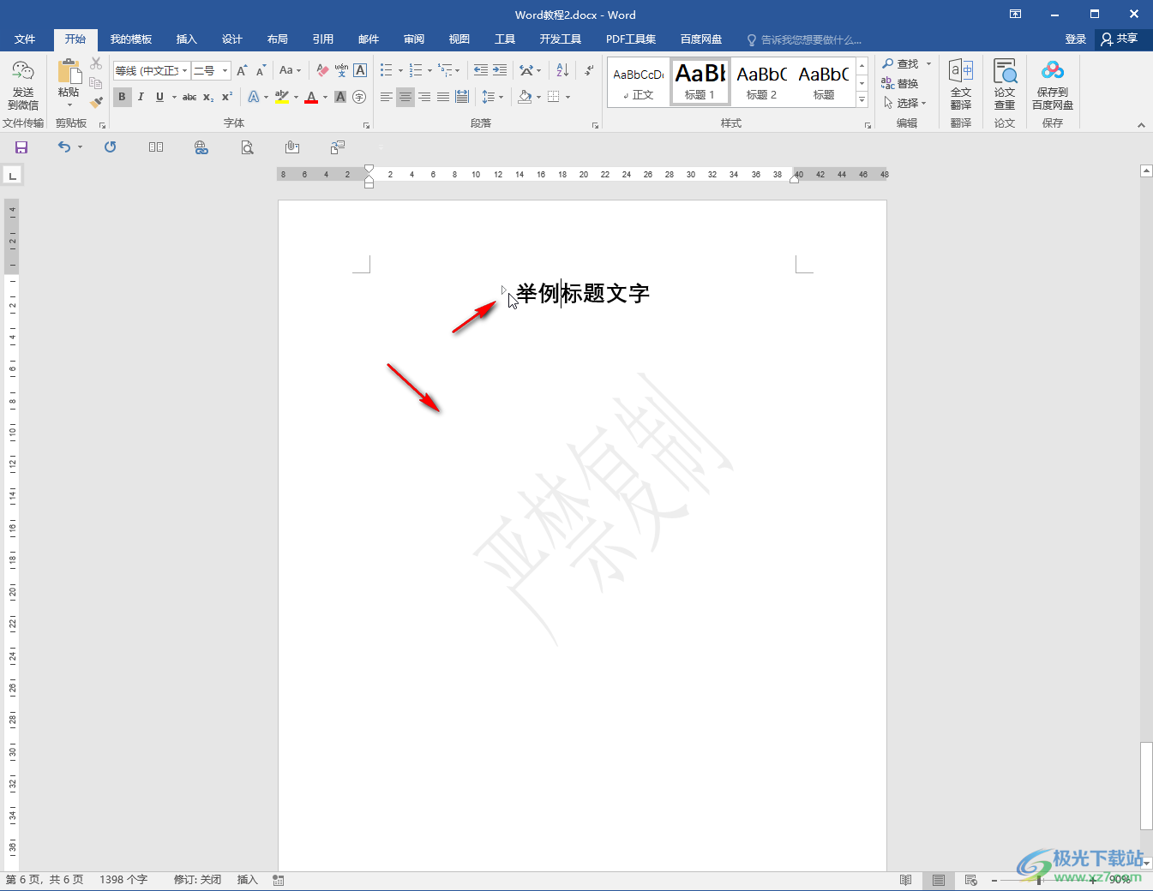Apply the 正文 normal style
The height and width of the screenshot is (891, 1153).
[638, 82]
